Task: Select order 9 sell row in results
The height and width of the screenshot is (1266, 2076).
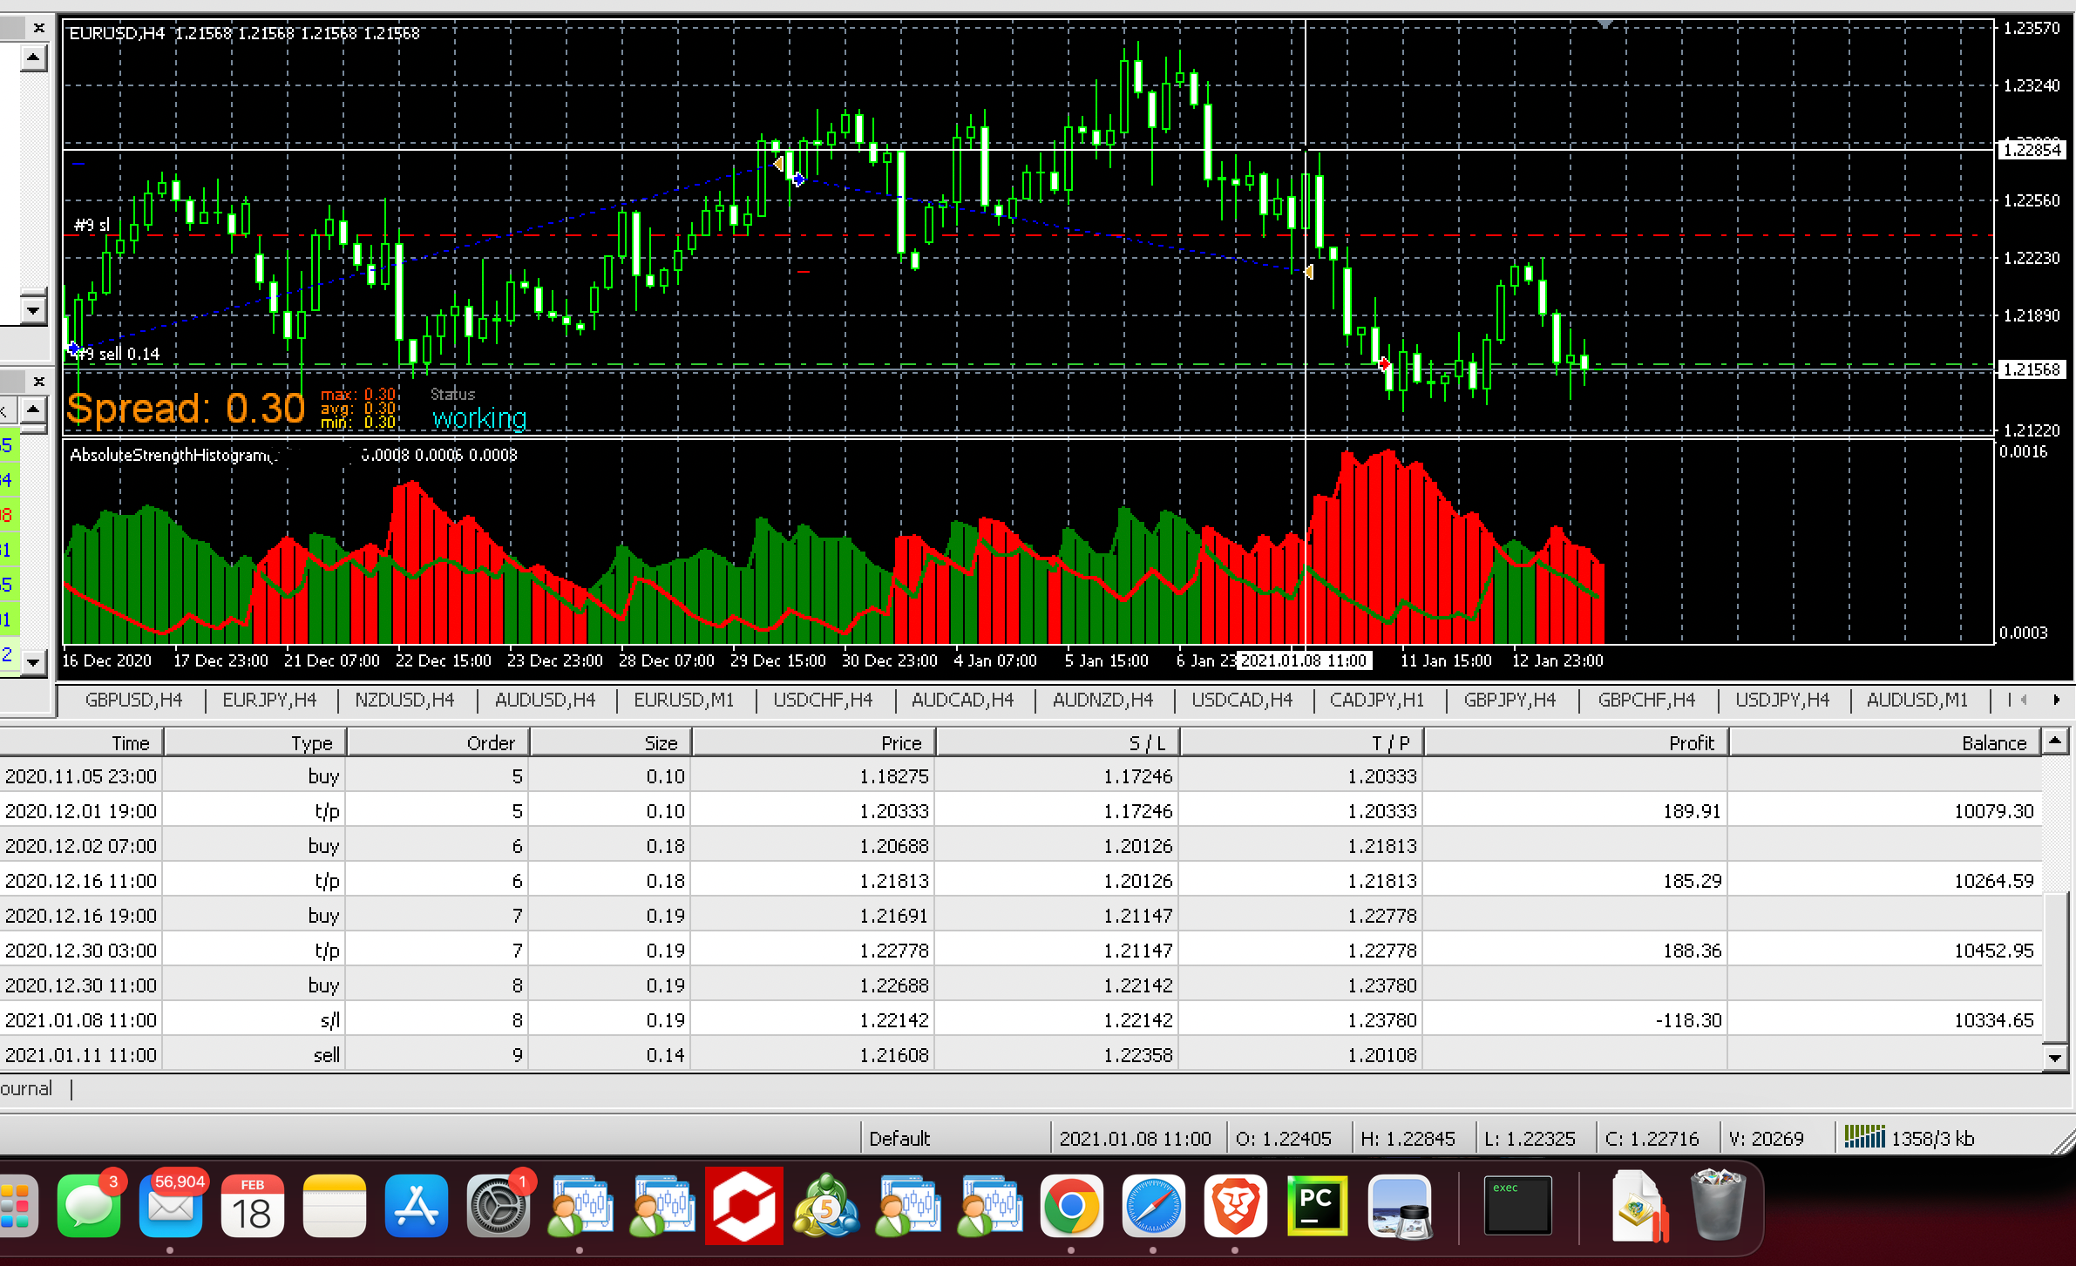Action: pos(1020,1054)
